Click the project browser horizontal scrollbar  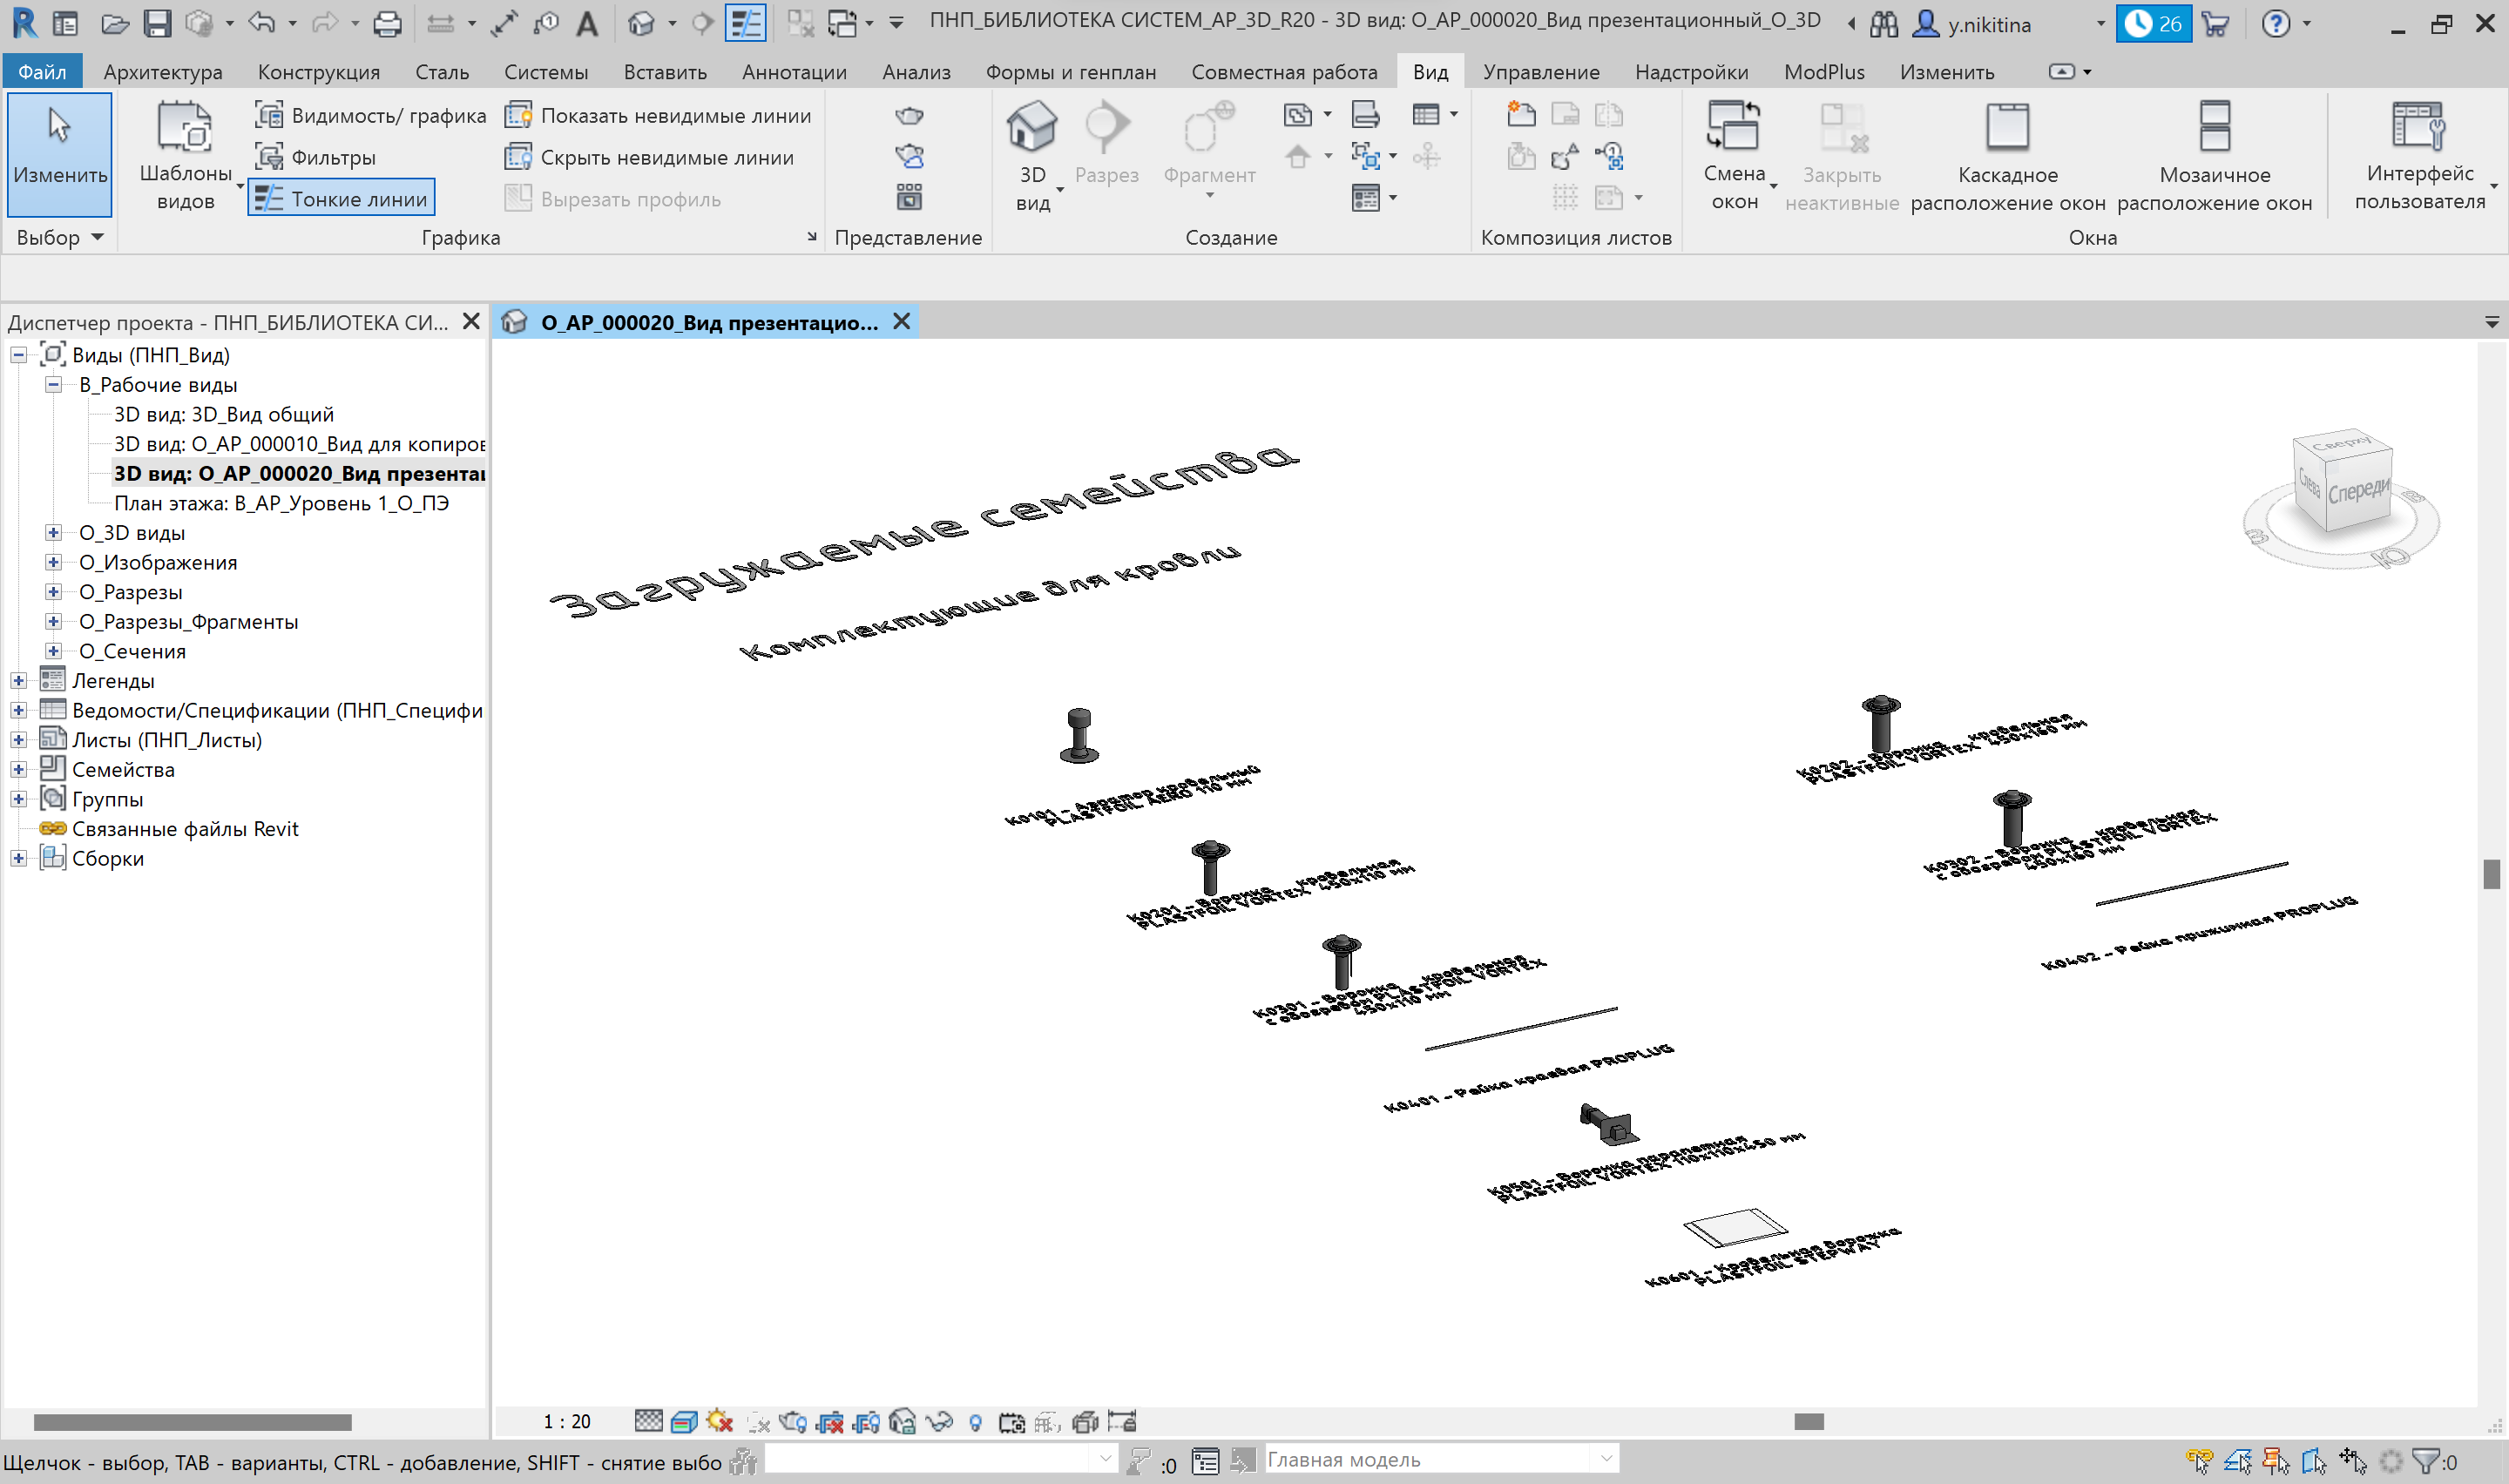point(193,1421)
